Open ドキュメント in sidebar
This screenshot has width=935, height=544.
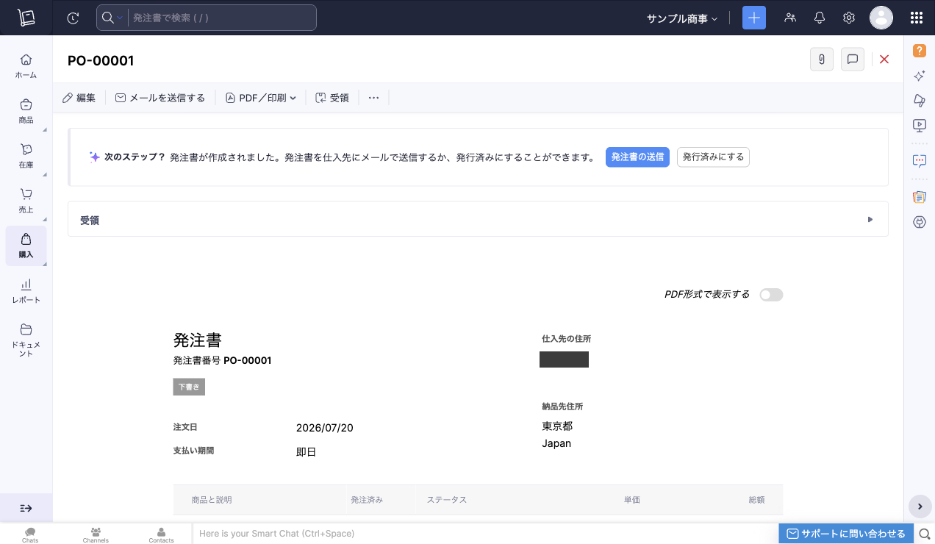tap(26, 339)
